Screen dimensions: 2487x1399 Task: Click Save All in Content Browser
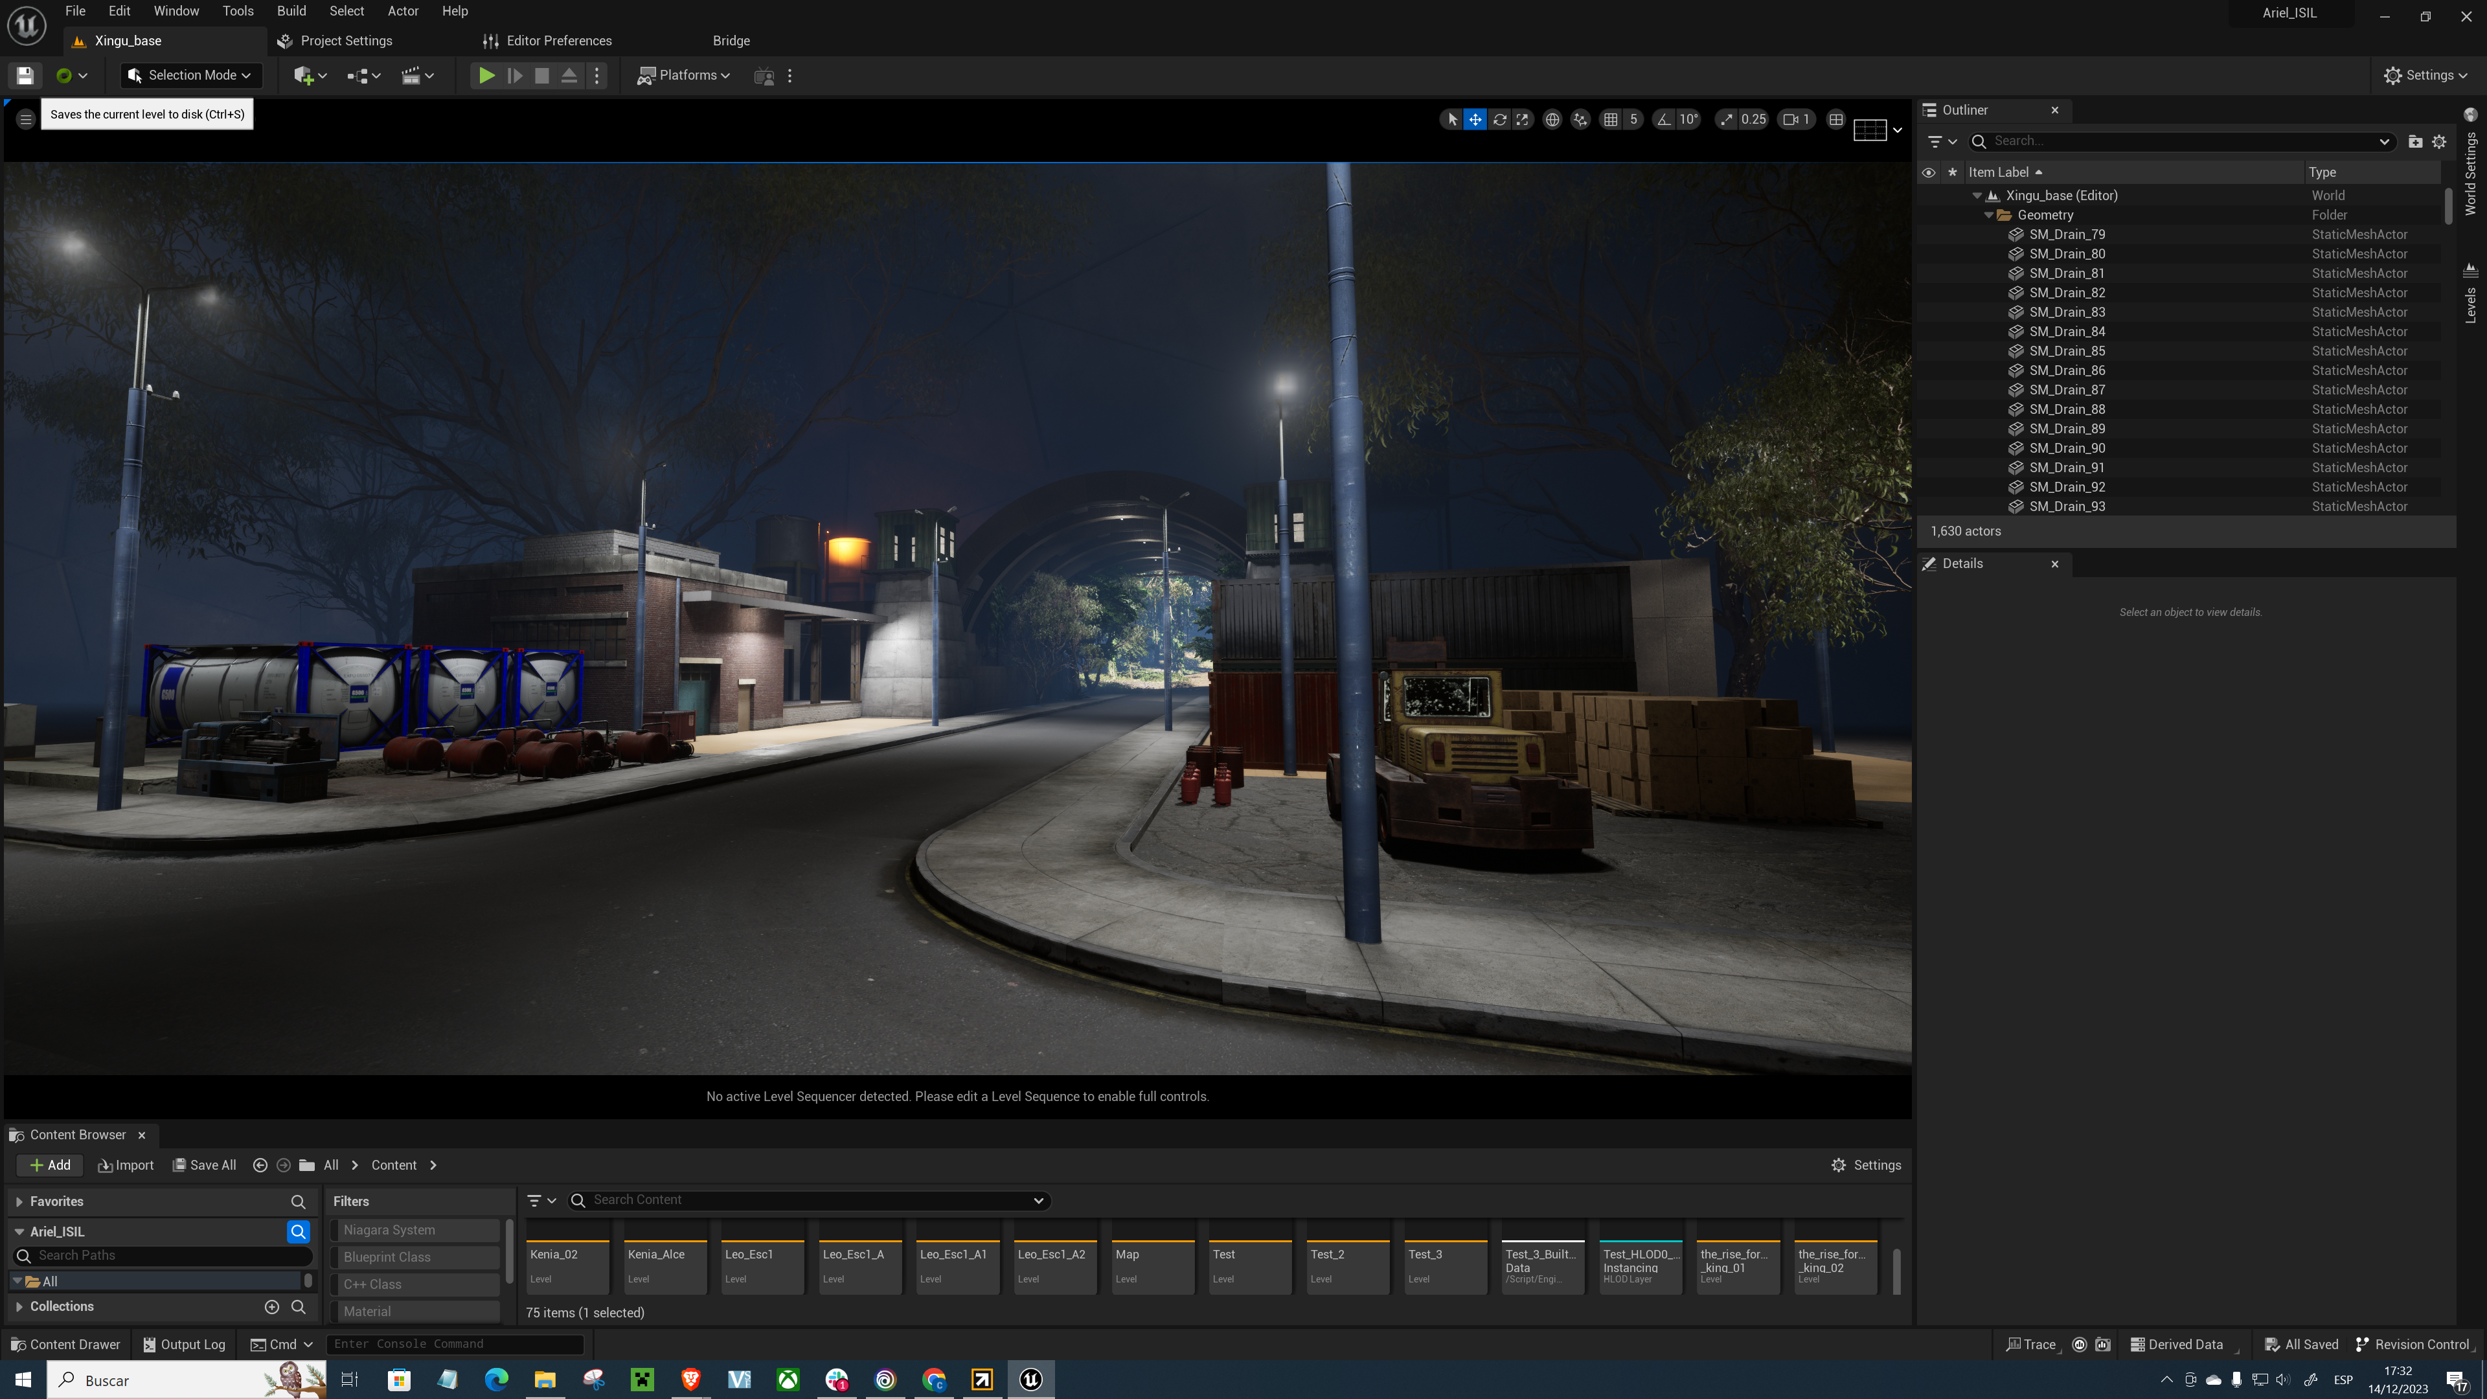(204, 1165)
